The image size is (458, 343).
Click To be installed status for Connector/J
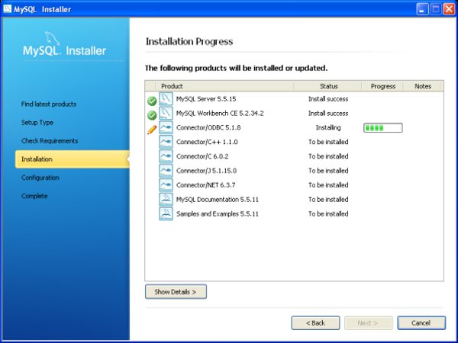click(x=328, y=171)
